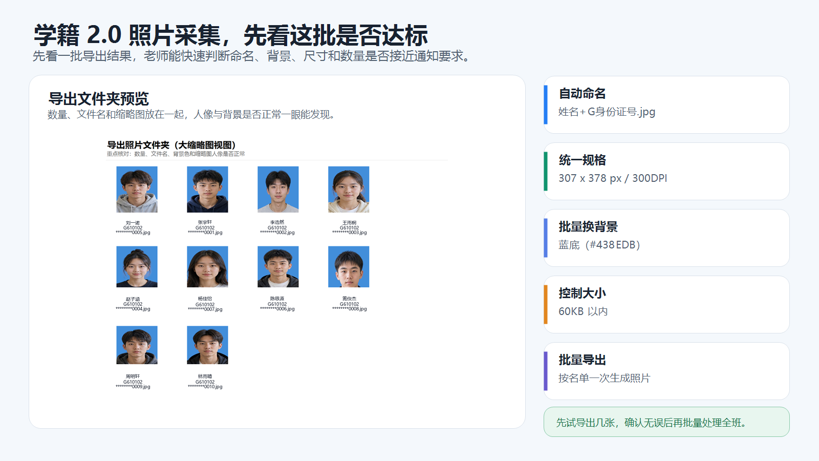Click the text 姓名+G身份证号.jpg
This screenshot has width=819, height=461.
[607, 112]
